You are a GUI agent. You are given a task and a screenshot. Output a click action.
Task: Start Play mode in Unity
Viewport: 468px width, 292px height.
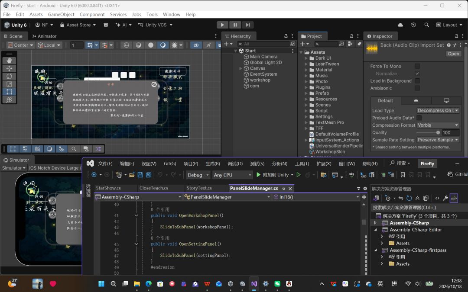[x=222, y=25]
